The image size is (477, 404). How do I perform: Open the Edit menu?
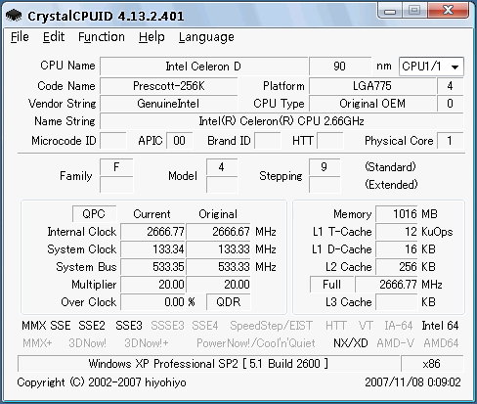point(54,37)
